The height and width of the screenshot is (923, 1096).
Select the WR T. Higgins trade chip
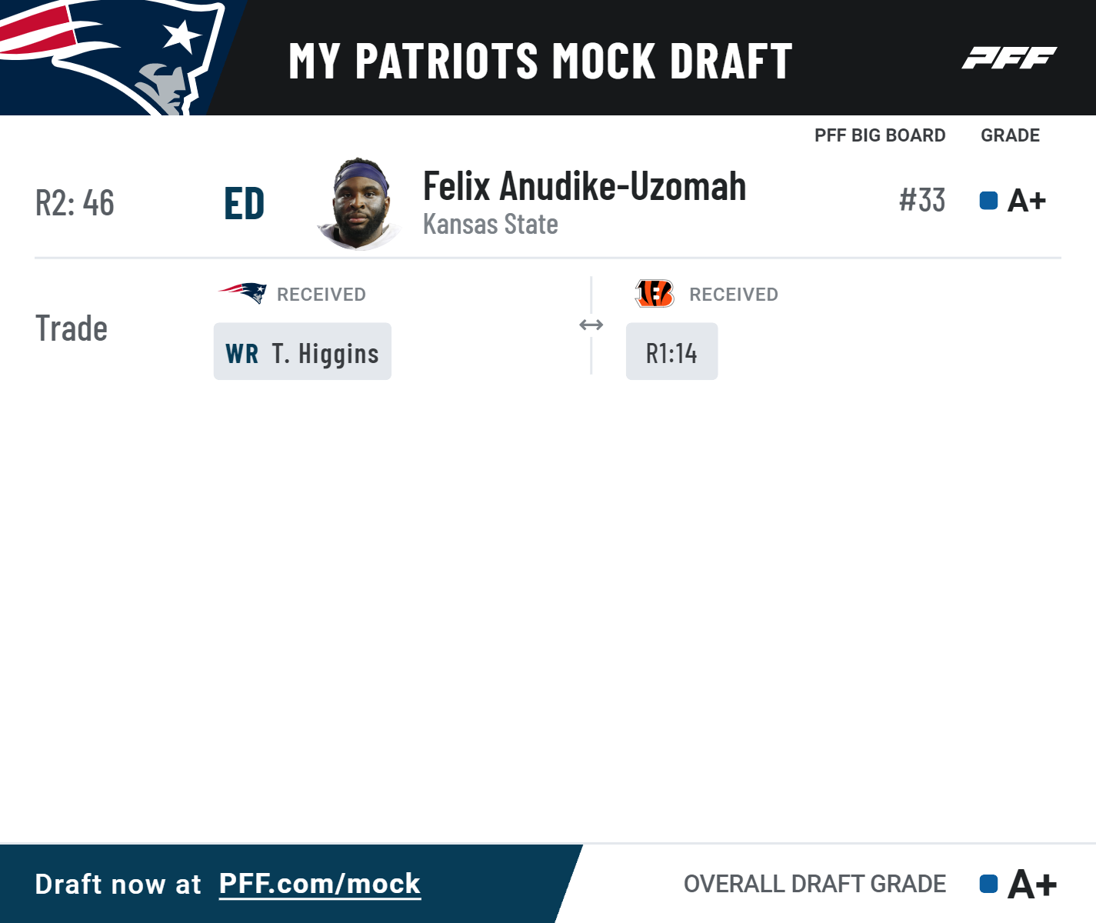[x=302, y=352]
